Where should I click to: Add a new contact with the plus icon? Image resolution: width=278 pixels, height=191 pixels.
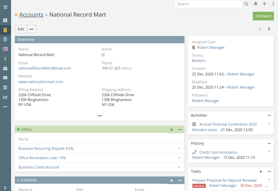click(171, 181)
